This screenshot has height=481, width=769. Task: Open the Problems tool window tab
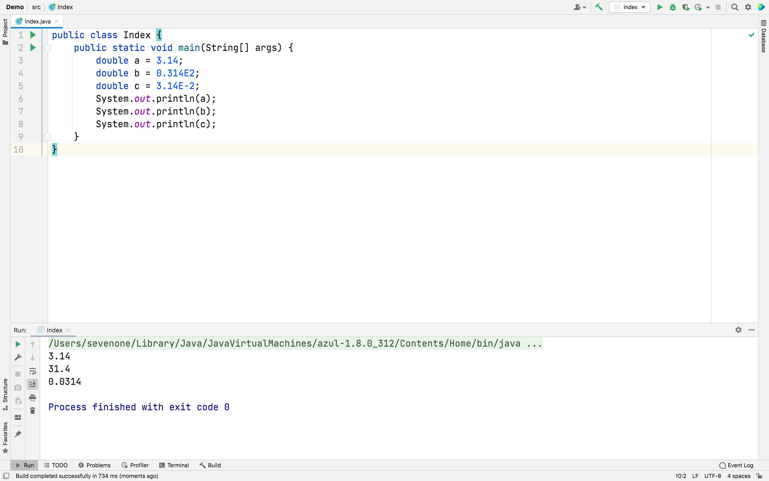pyautogui.click(x=95, y=465)
